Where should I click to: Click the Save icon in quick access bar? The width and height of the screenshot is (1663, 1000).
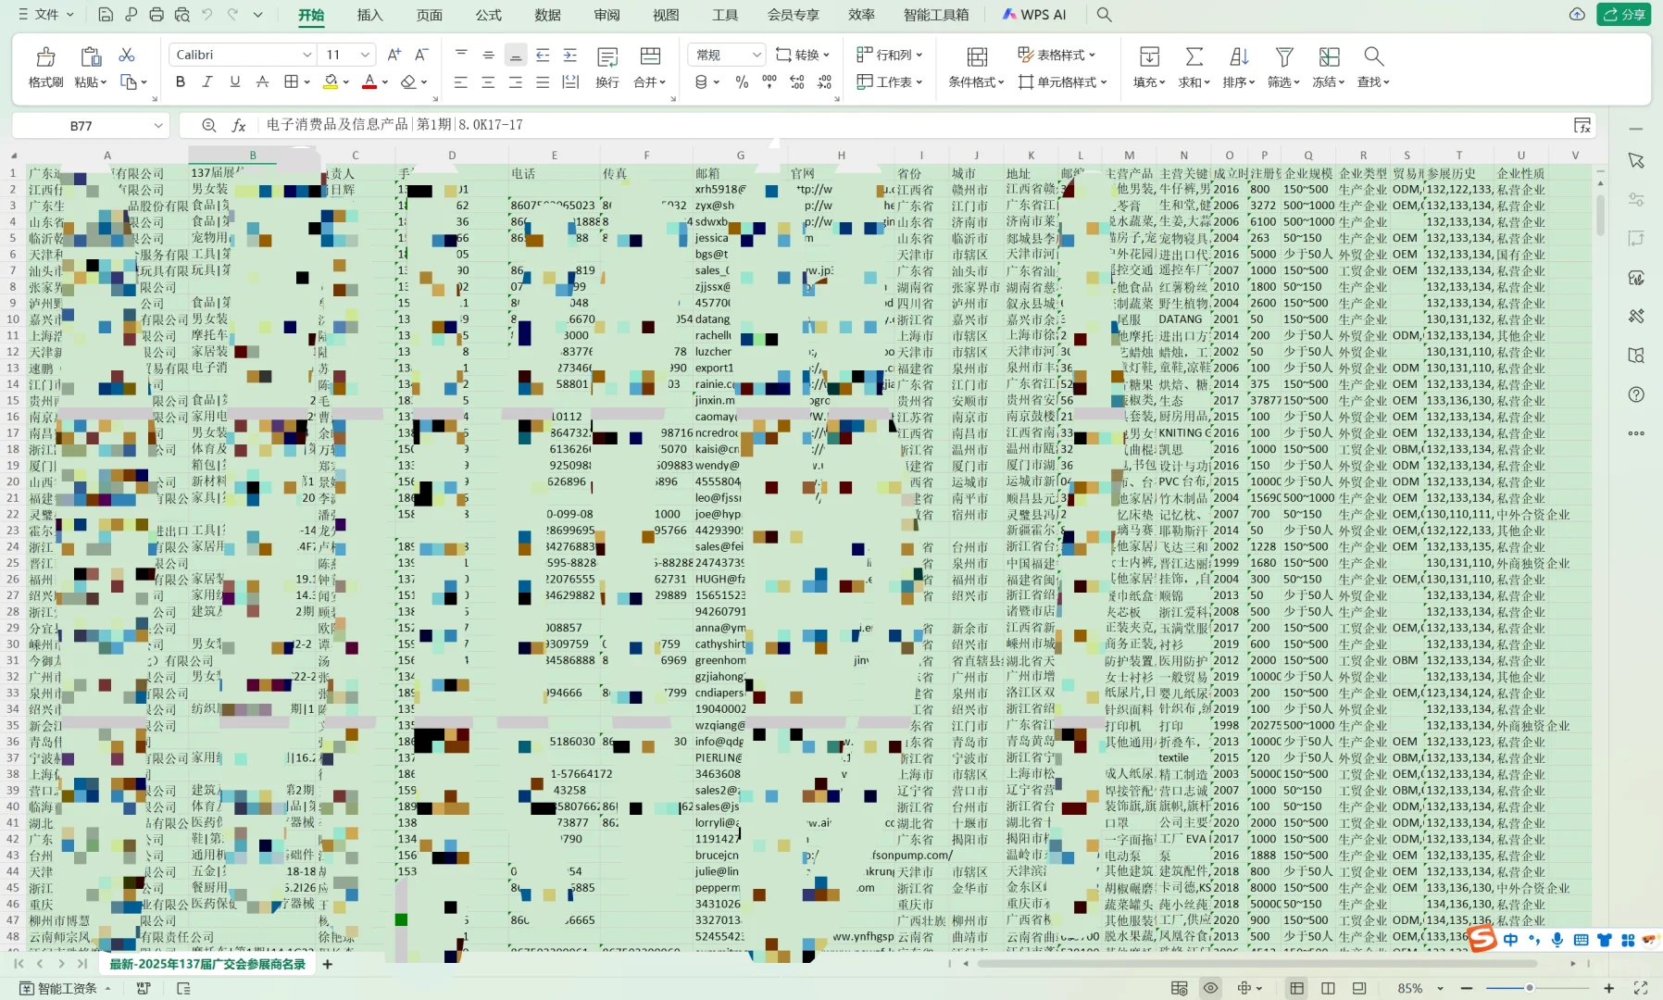click(106, 15)
